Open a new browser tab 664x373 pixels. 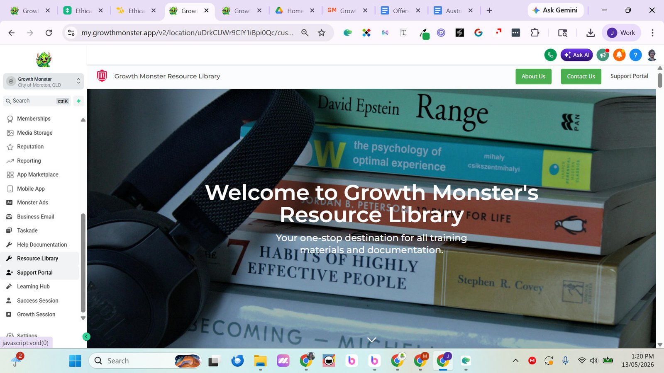489,10
